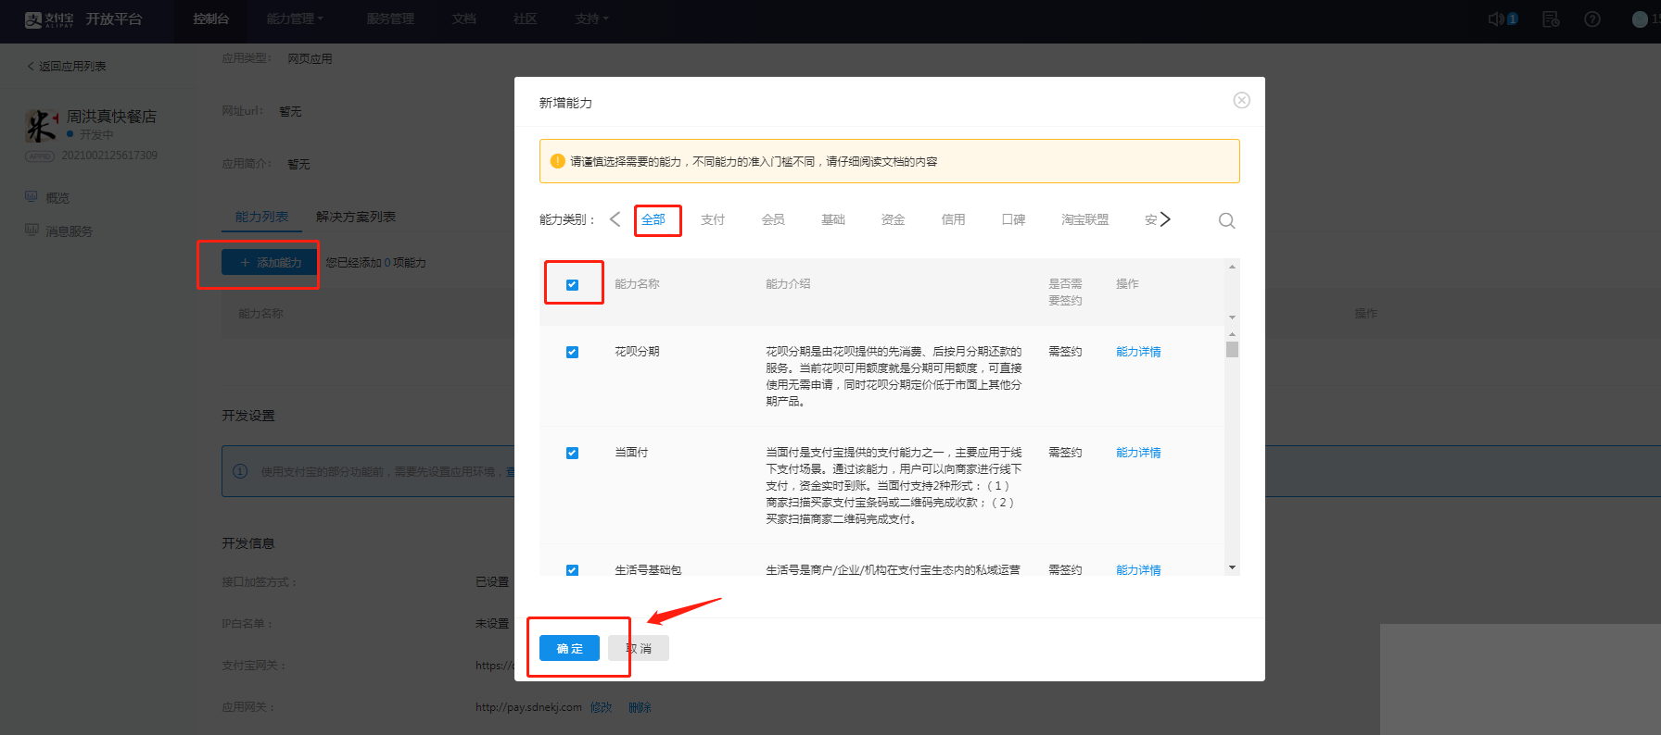Open the 社区 menu item
Image resolution: width=1661 pixels, height=735 pixels.
coord(526,19)
